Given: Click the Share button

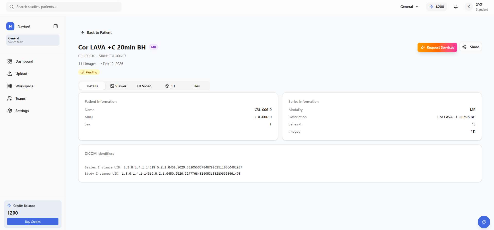Looking at the screenshot, I should (x=471, y=47).
